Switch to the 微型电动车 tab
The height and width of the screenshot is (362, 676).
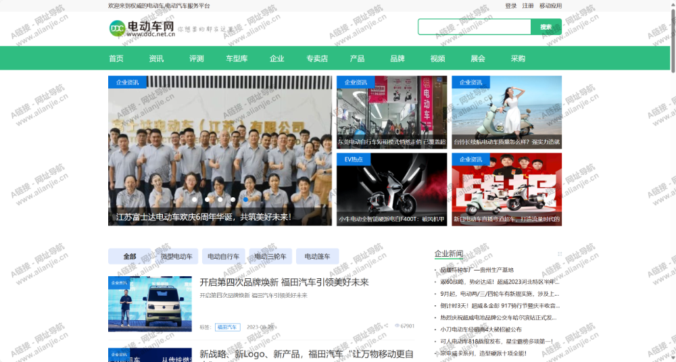coord(176,257)
